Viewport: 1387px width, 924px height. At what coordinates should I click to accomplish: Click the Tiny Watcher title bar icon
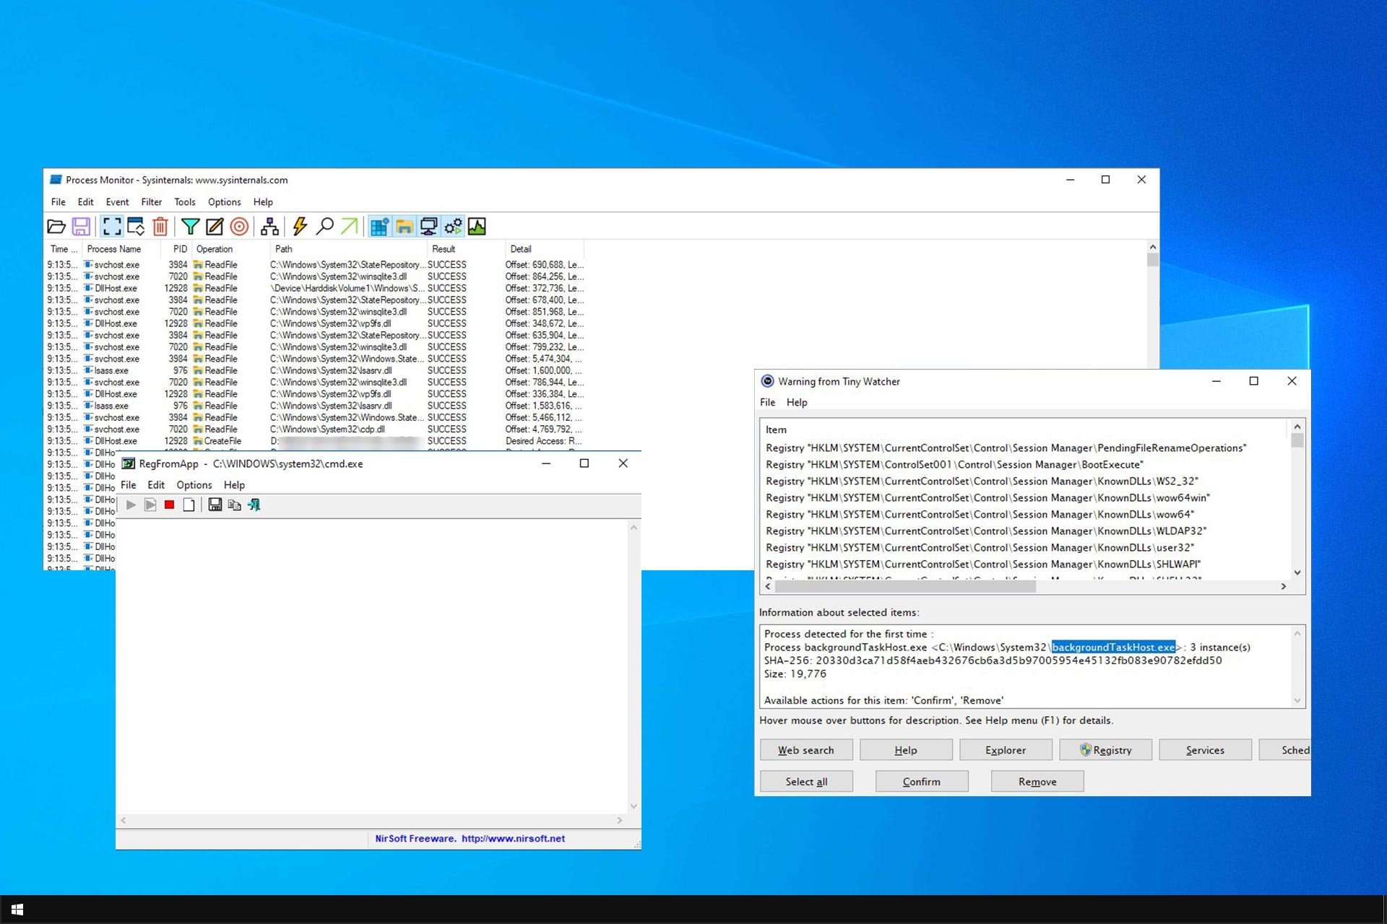767,381
